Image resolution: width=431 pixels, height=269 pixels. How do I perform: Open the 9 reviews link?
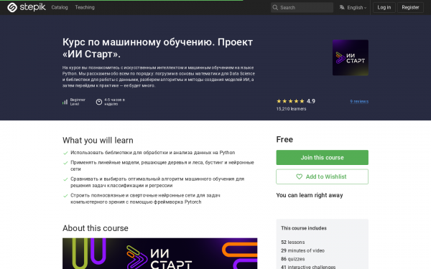click(359, 101)
